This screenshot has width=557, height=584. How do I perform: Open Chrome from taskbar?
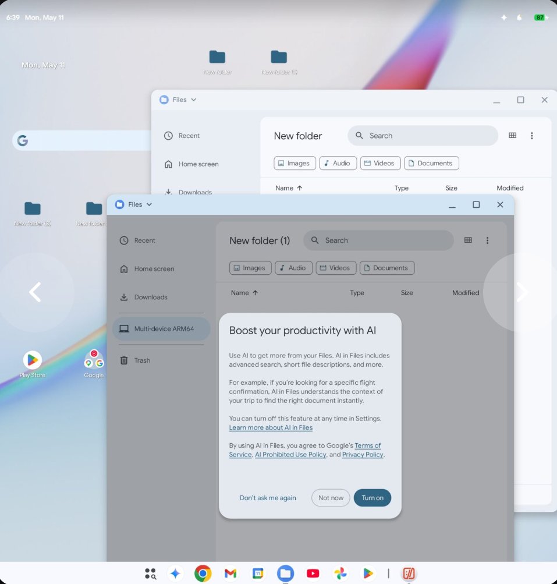coord(203,573)
